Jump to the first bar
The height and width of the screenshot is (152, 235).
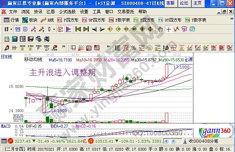pos(78,29)
